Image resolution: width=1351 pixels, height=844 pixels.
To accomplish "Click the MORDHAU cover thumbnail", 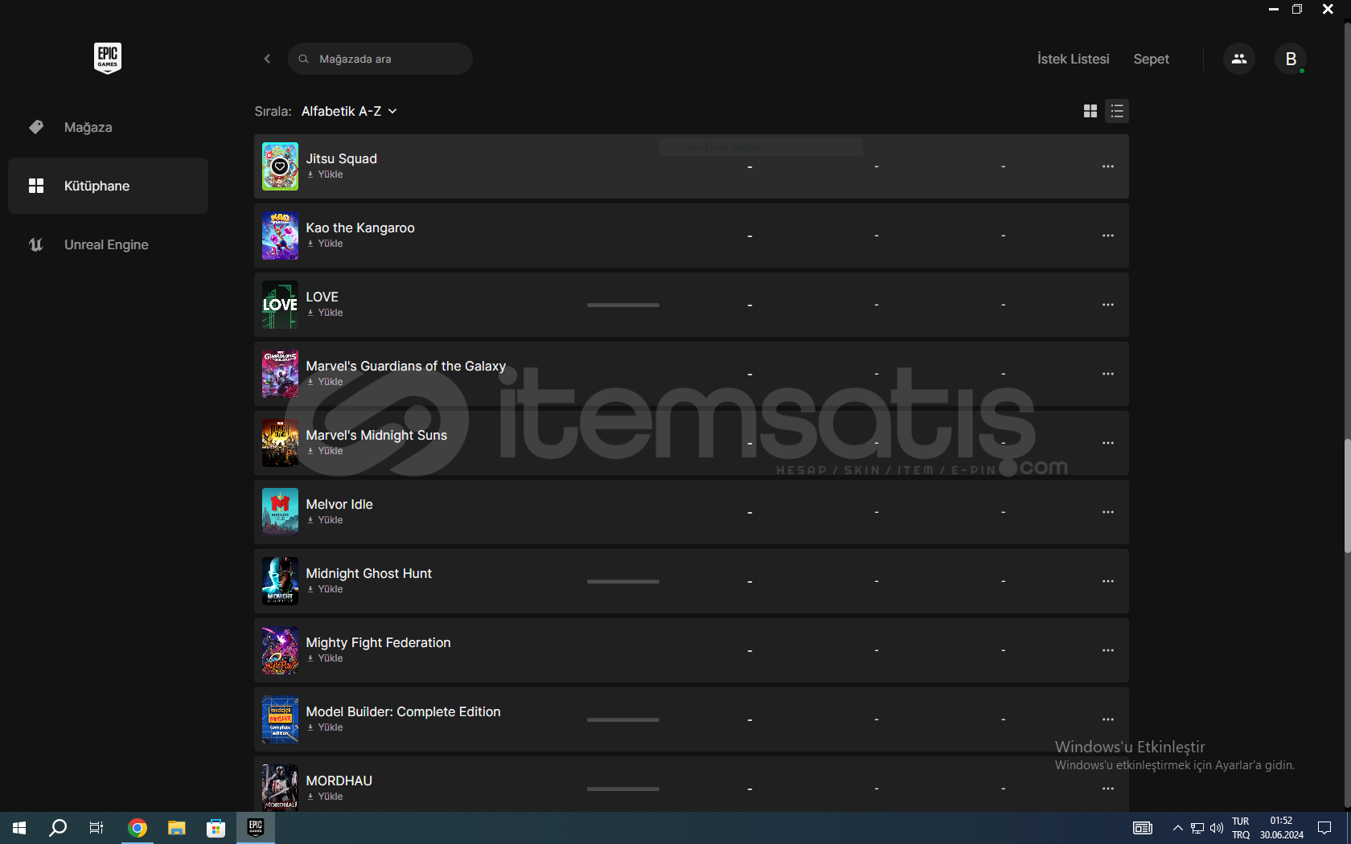I will (x=280, y=788).
